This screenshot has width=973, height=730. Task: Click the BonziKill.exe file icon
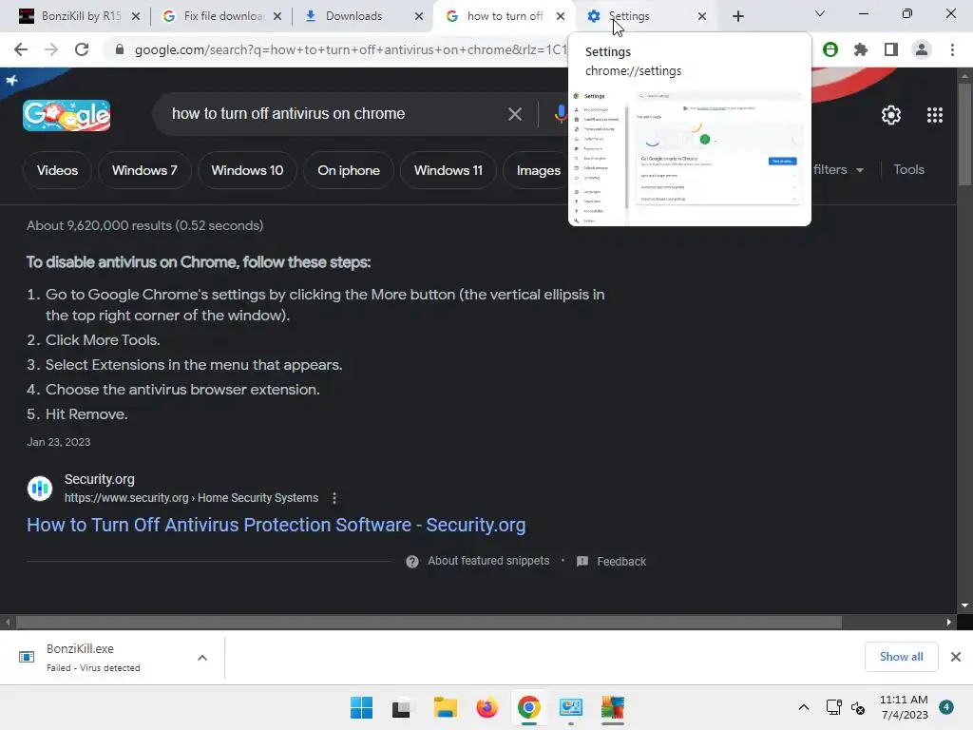tap(27, 658)
